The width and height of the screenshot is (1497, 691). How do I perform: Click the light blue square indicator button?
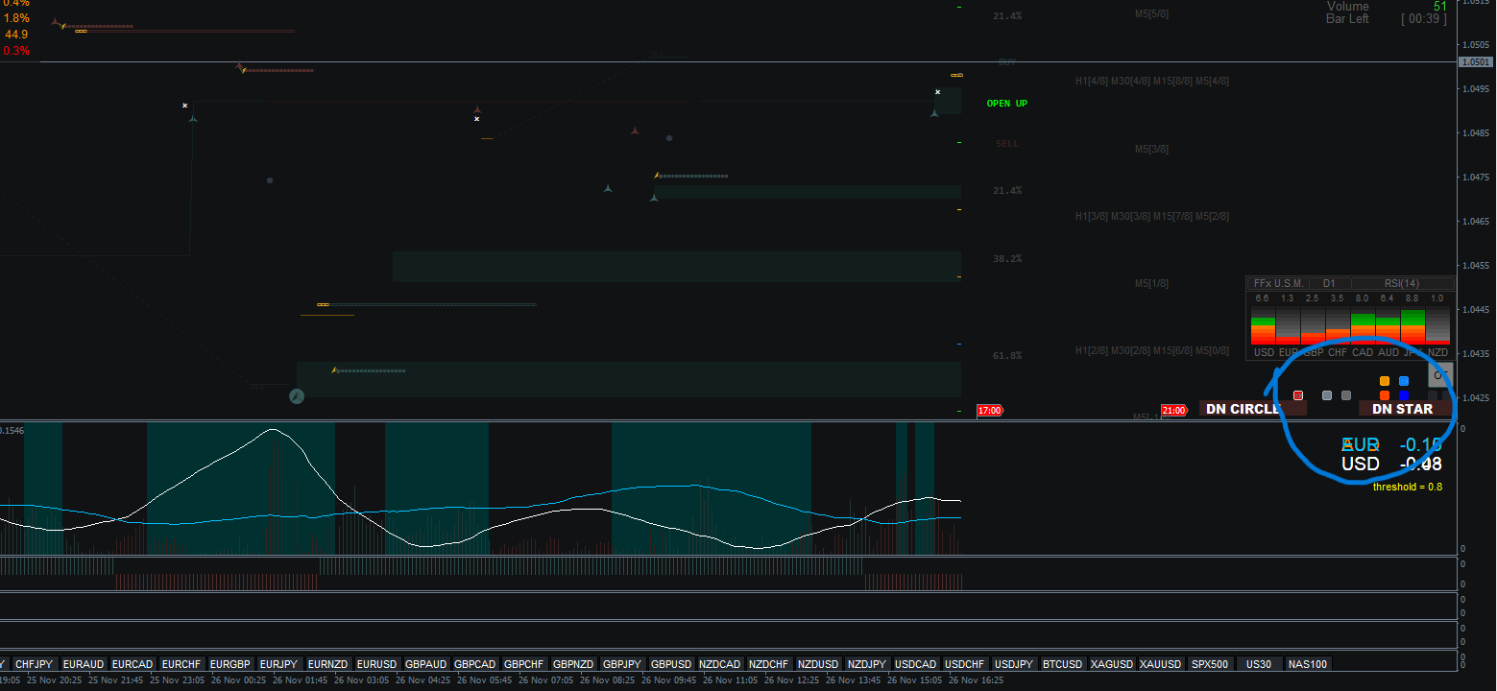click(1404, 381)
